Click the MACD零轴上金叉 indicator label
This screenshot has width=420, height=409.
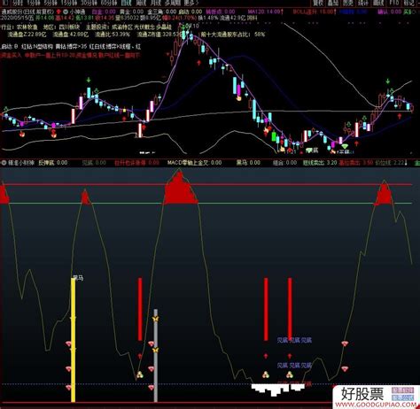194,163
